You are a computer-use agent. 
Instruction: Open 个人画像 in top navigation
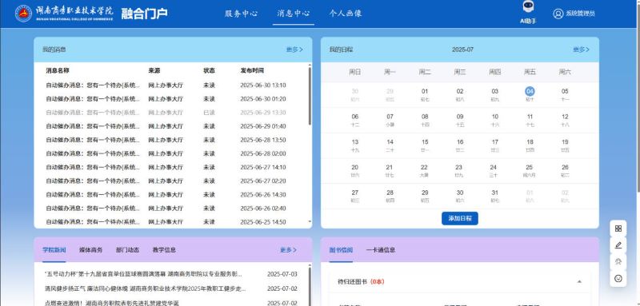pos(346,14)
